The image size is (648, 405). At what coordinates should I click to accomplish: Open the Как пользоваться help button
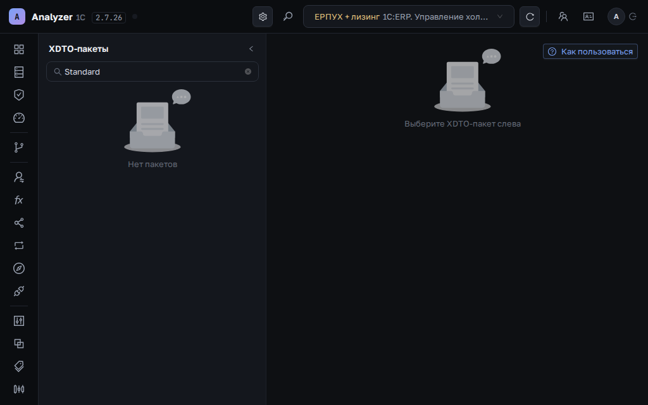[590, 52]
